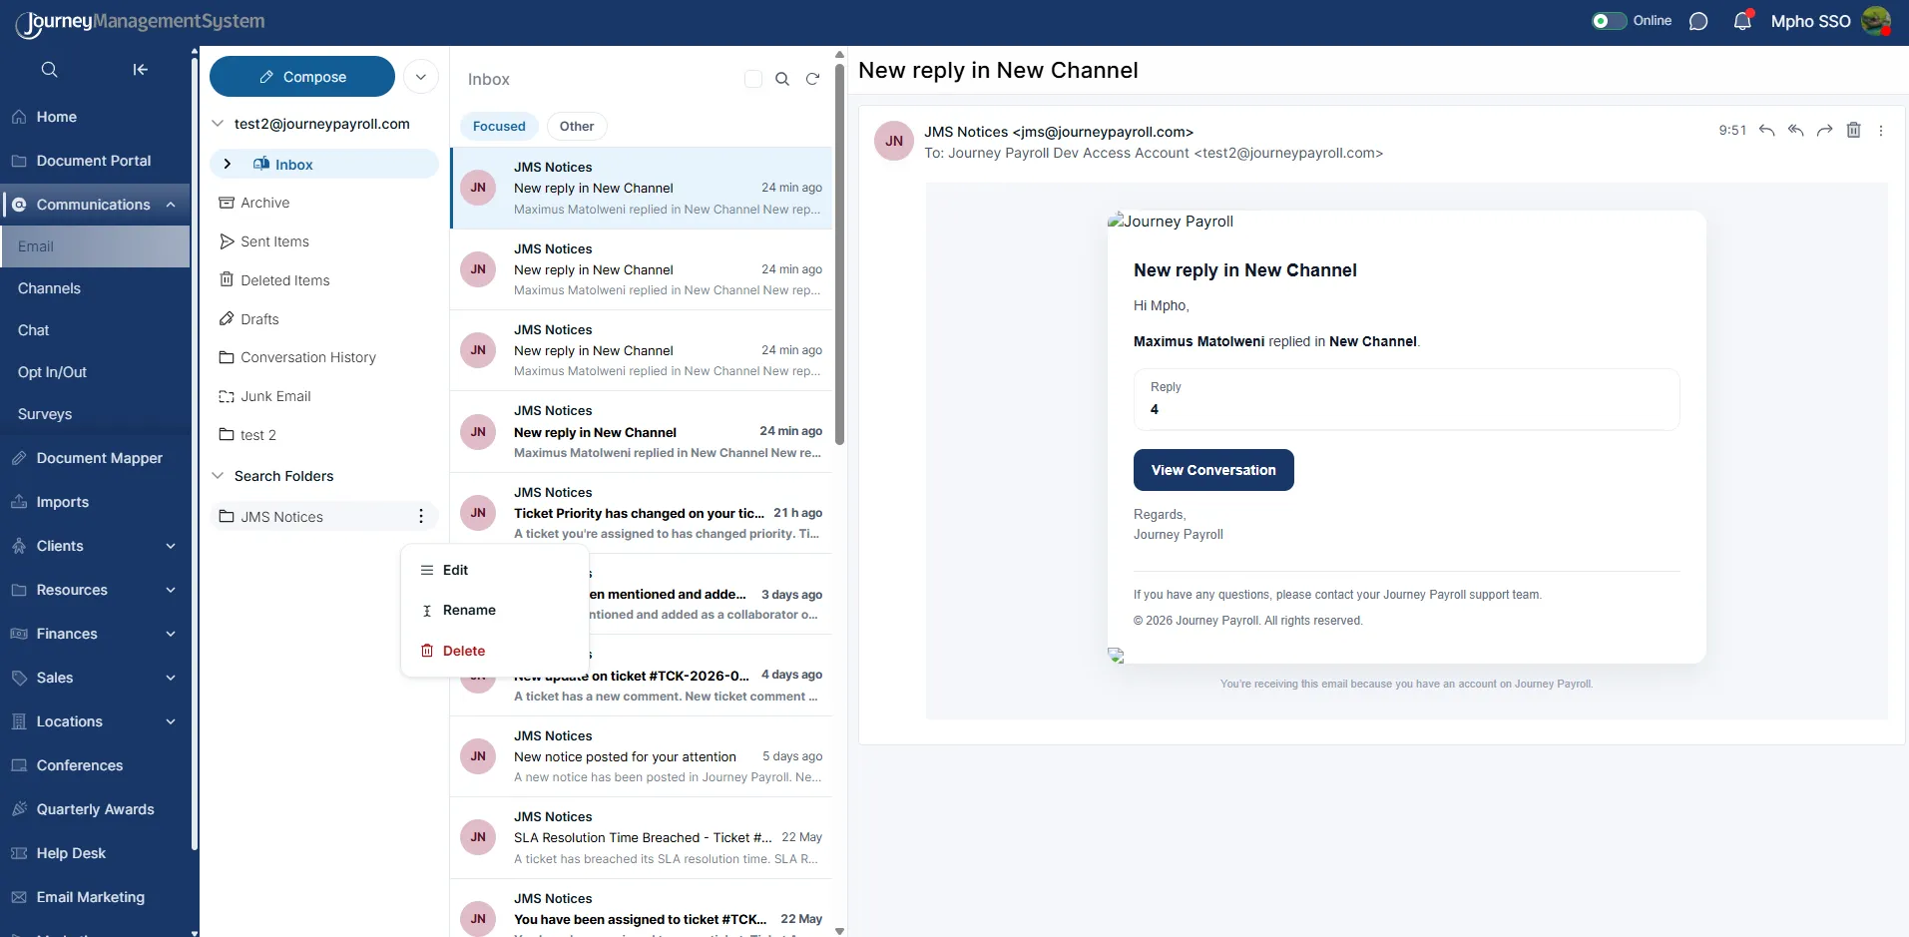Open the Ticket Priority has changed email
The height and width of the screenshot is (937, 1909).
pyautogui.click(x=641, y=513)
